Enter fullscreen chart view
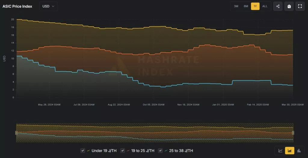Screen dimensions: 308x158 [300, 6]
